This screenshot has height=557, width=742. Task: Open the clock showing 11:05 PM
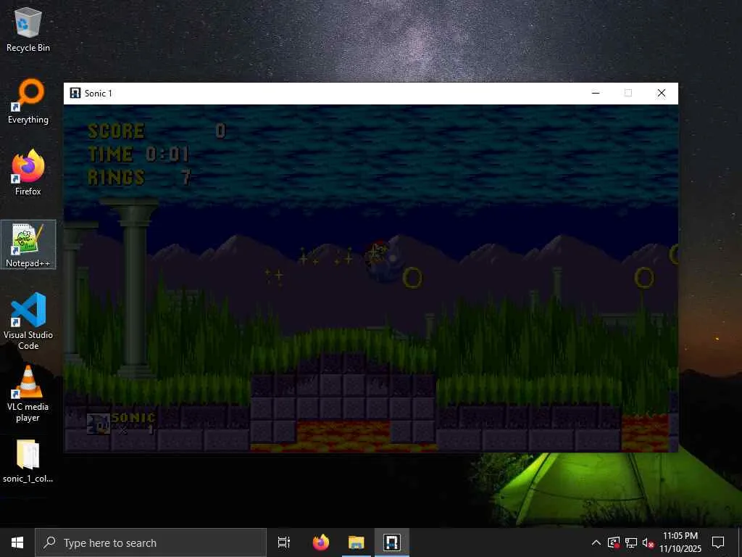tap(680, 542)
